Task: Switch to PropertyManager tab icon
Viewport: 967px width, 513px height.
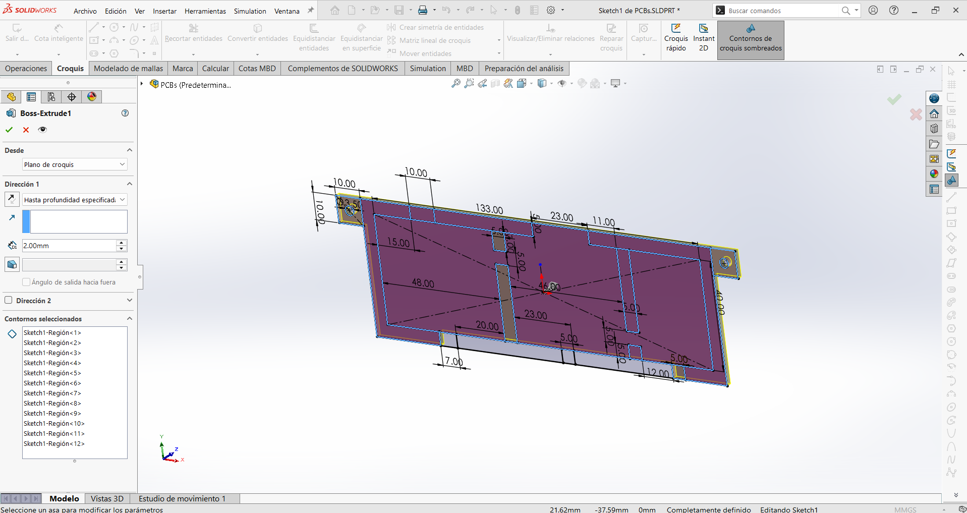Action: 31,97
